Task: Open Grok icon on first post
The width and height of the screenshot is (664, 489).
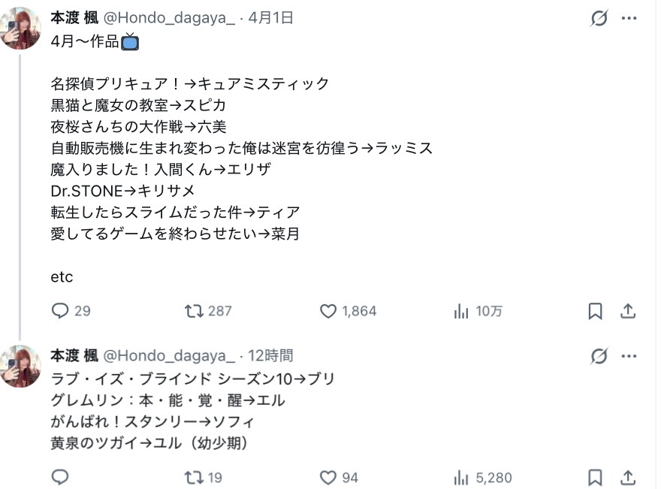Action: pyautogui.click(x=599, y=18)
